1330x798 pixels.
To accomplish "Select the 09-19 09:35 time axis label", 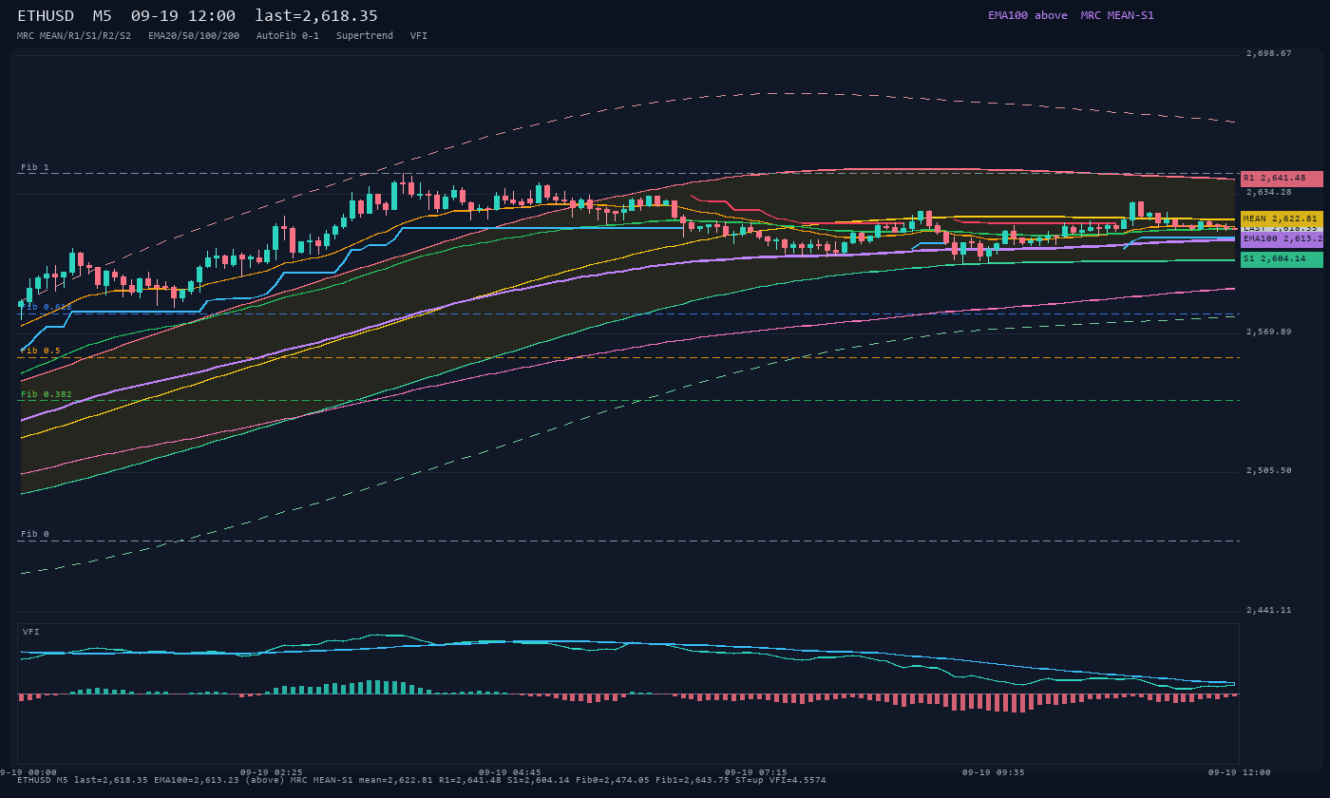I will (x=994, y=773).
